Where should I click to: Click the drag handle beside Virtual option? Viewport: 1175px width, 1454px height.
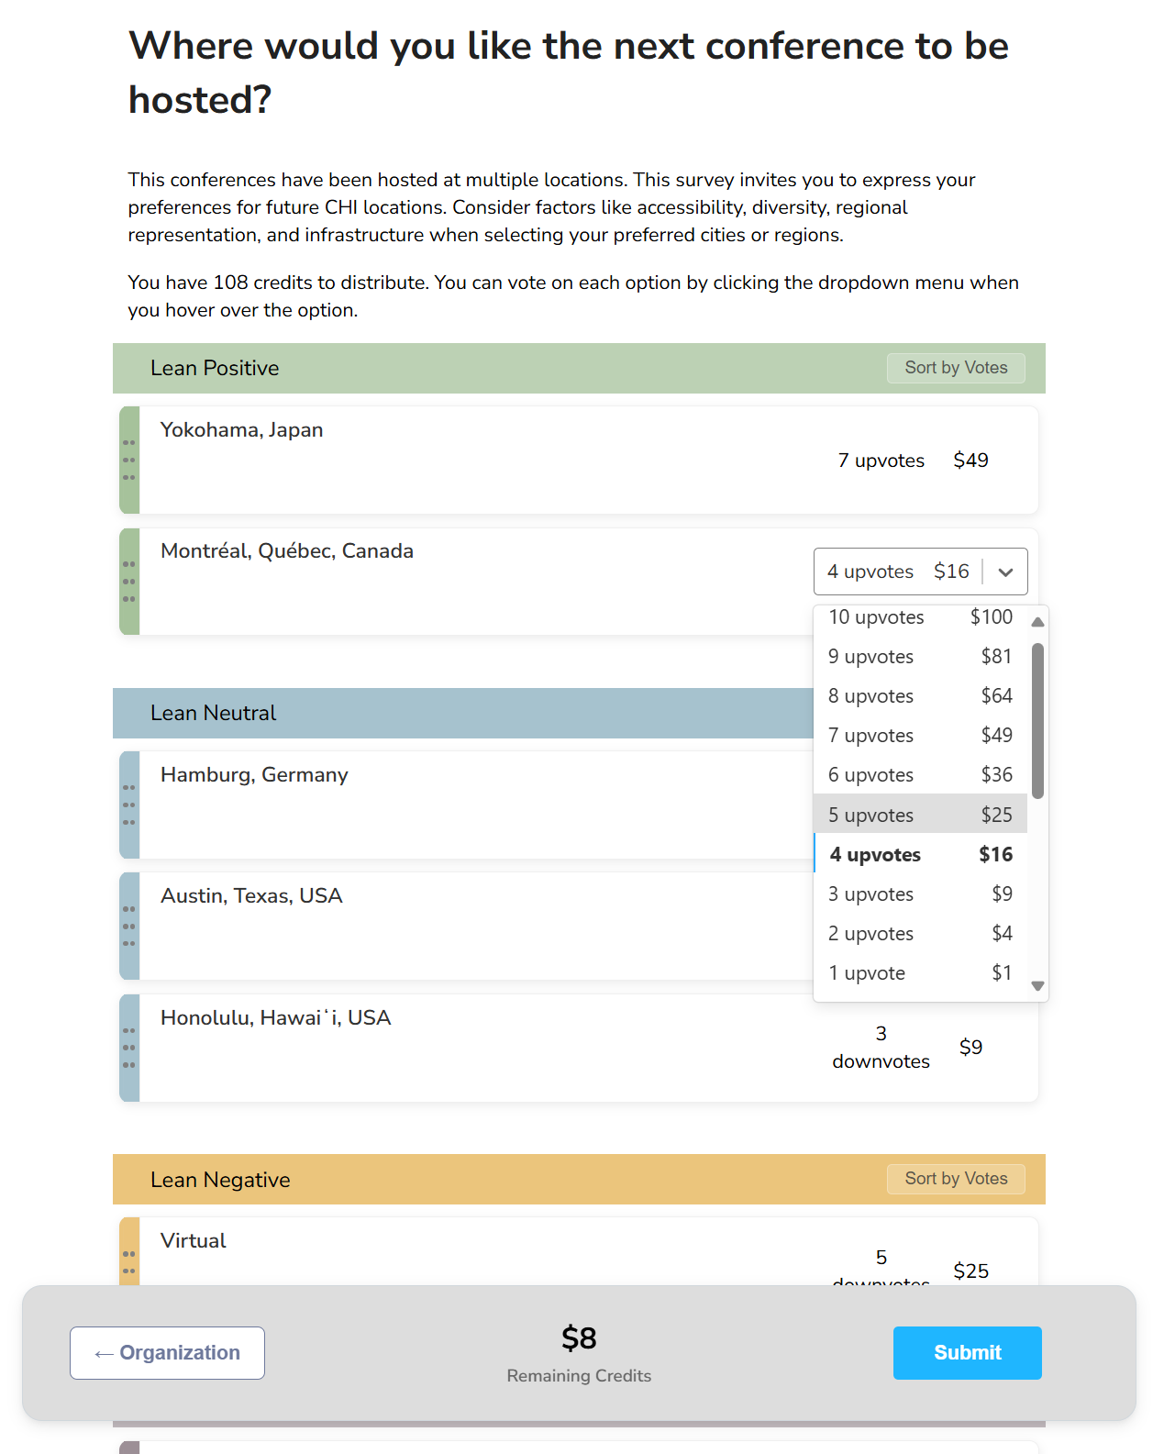click(x=129, y=1261)
